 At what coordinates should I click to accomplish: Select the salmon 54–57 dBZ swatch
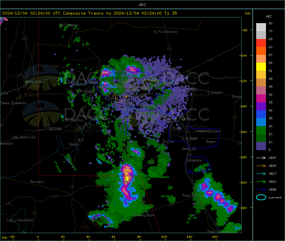coord(261,59)
